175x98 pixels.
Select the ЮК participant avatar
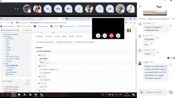[58, 9]
